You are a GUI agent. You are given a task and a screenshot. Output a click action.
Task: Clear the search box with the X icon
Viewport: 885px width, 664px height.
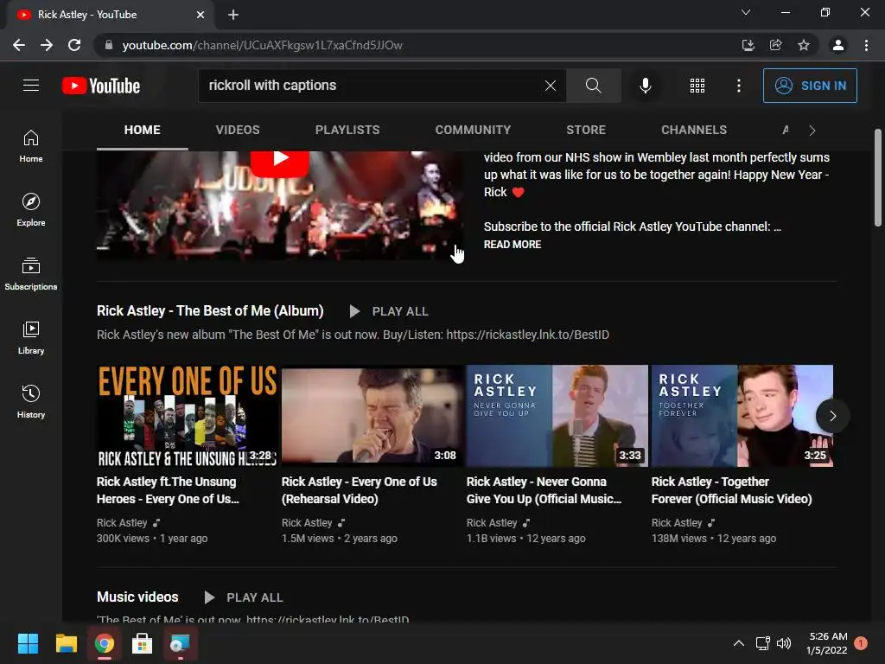point(551,86)
